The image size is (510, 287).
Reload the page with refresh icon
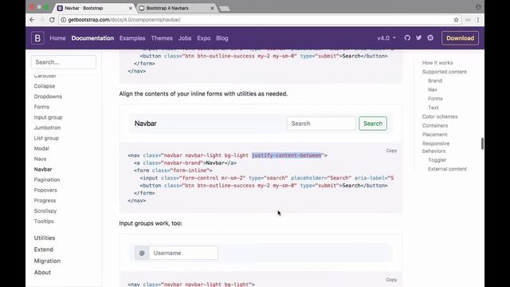pyautogui.click(x=52, y=20)
